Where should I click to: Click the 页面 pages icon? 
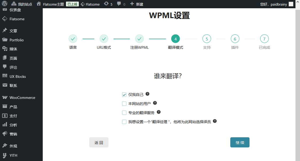click(x=5, y=58)
